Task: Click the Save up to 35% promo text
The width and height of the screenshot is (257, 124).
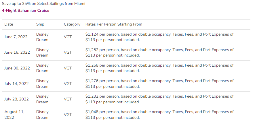Action: point(43,3)
